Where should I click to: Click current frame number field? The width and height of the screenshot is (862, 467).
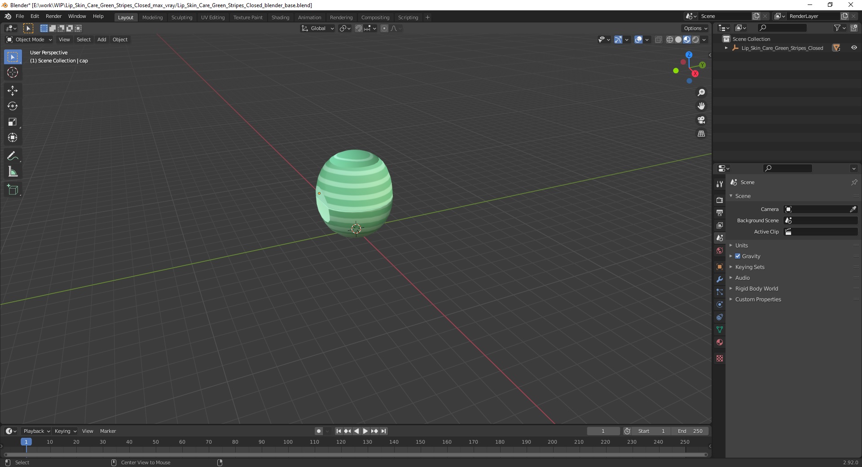click(x=603, y=431)
